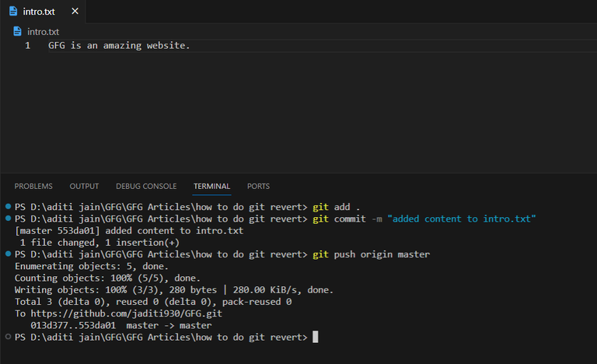This screenshot has height=364, width=597.
Task: Click the blue command marker beside "git add ."
Action: point(8,207)
